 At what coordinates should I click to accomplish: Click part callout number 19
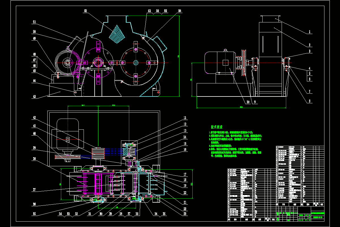[x=185, y=186]
